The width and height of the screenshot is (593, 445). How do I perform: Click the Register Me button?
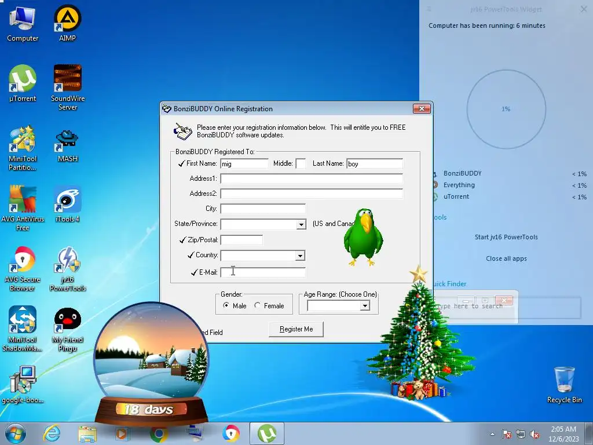pyautogui.click(x=296, y=329)
